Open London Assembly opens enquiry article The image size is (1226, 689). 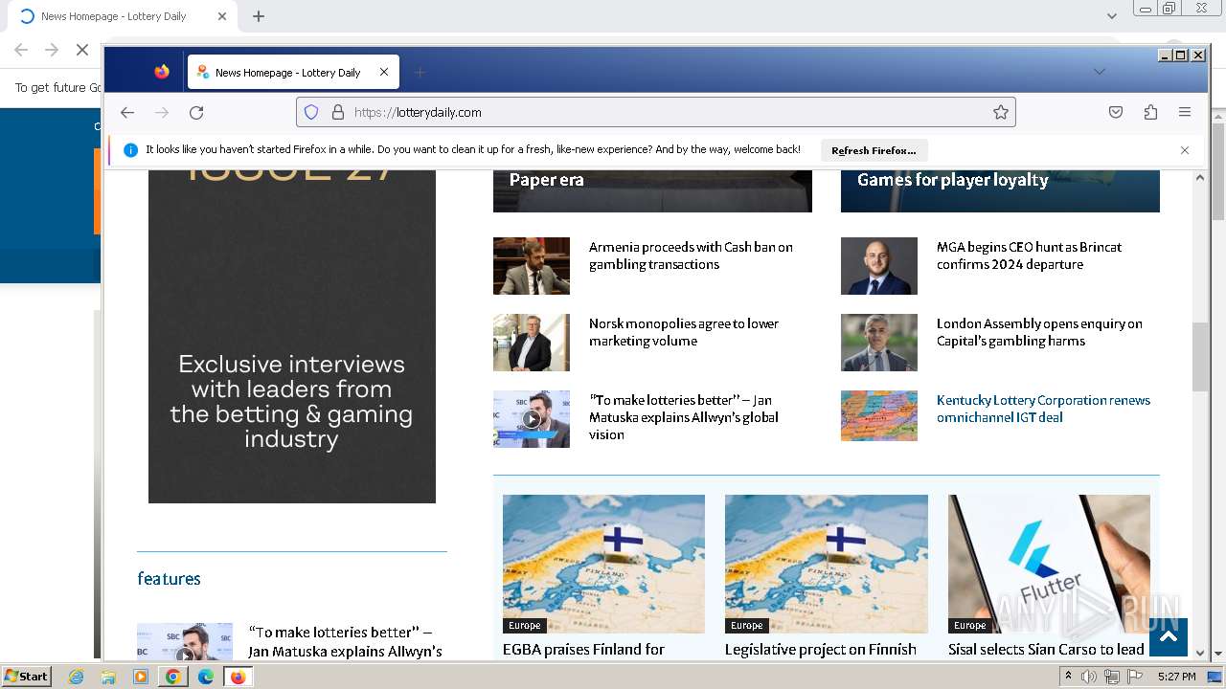1039,332
